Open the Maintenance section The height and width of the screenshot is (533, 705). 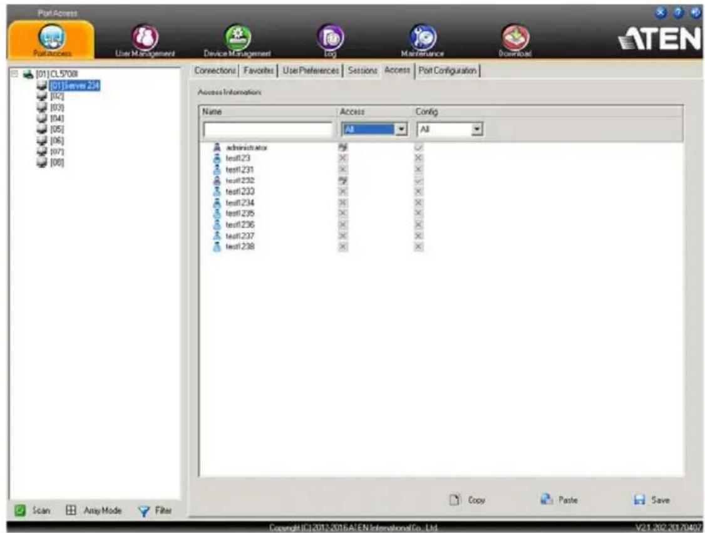click(423, 41)
